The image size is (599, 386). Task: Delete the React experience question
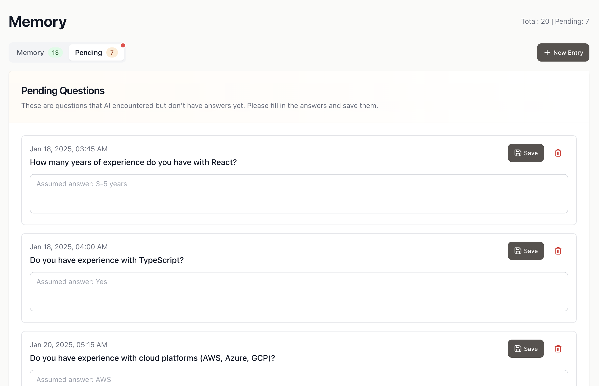click(x=558, y=153)
